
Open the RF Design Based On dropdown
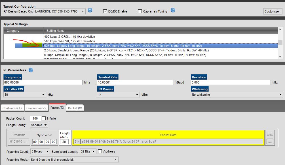coord(60,11)
